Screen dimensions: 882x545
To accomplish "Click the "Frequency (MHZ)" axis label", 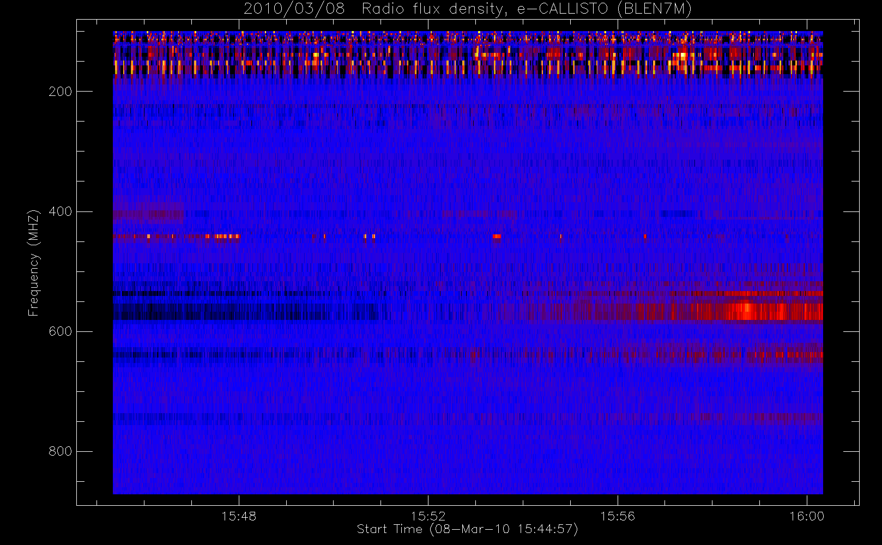I will [34, 263].
